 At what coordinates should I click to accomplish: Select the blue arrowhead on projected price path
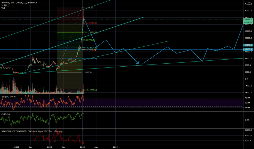click(x=138, y=63)
